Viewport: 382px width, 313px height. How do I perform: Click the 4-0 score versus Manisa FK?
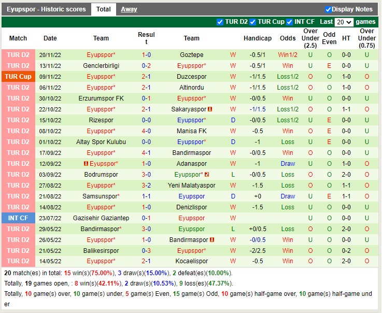pyautogui.click(x=146, y=131)
